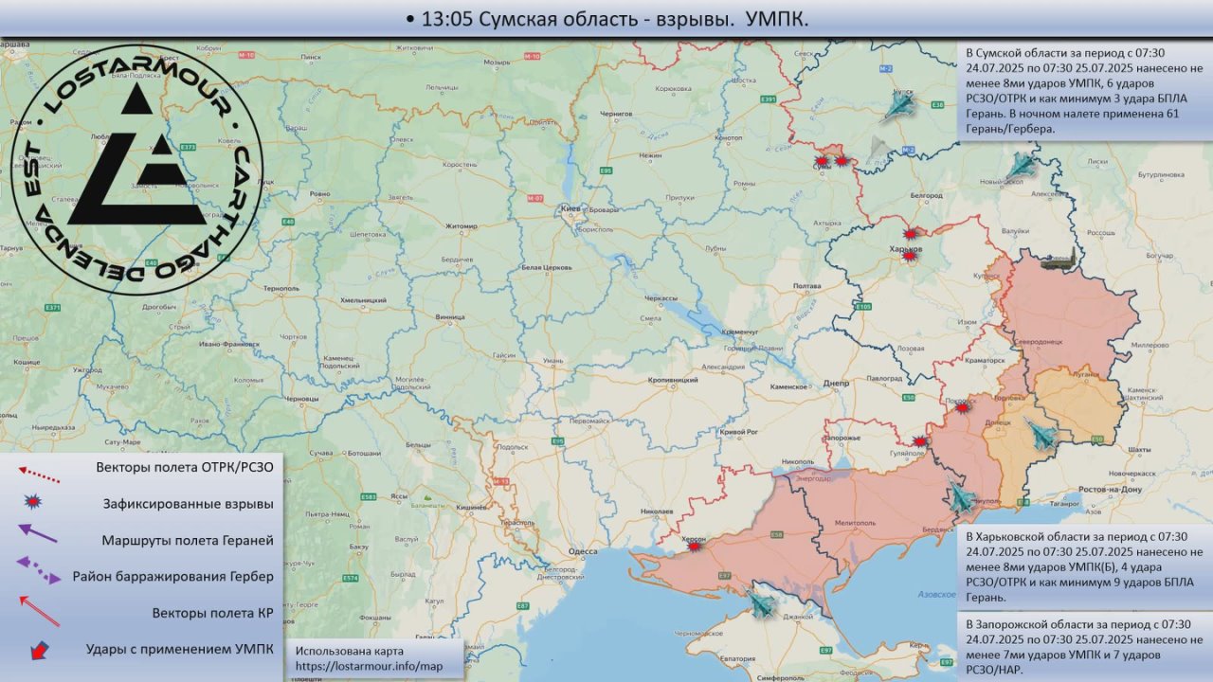
Task: Click the Тернополь city label
Action: coord(281,287)
